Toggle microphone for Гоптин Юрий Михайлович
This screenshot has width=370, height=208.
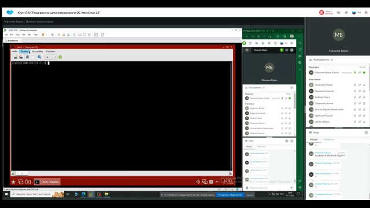354,109
